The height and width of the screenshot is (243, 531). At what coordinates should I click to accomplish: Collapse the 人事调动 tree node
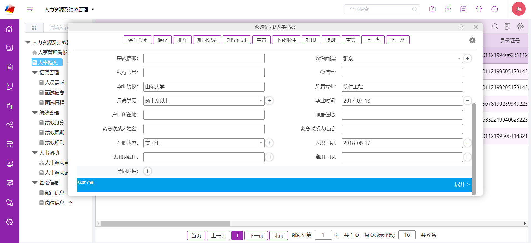[x=35, y=153]
